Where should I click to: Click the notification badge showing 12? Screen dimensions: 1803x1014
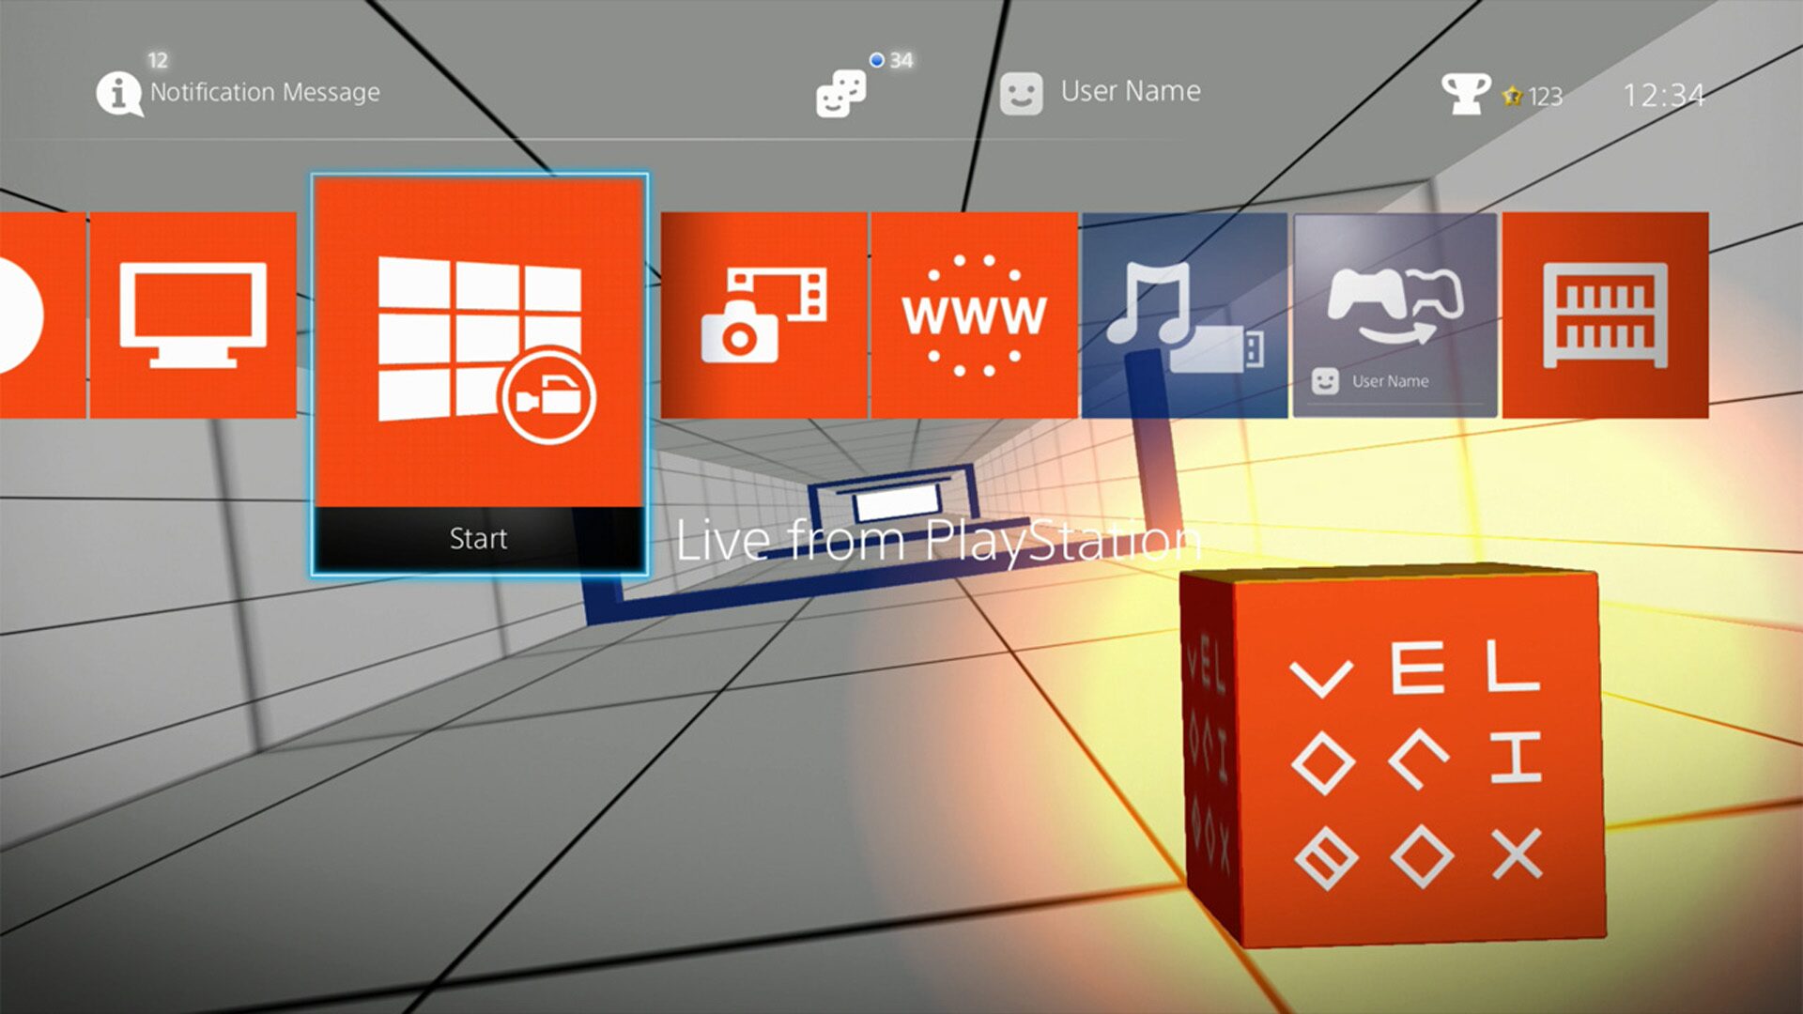pos(158,58)
